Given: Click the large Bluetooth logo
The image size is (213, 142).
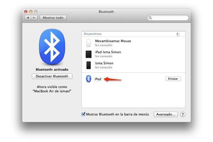Looking at the screenshot, I should 52,47.
